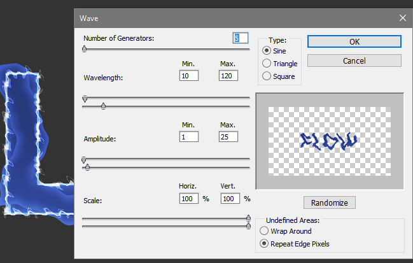Click the Scale Horiz. percentage field
The width and height of the screenshot is (413, 263).
click(189, 199)
